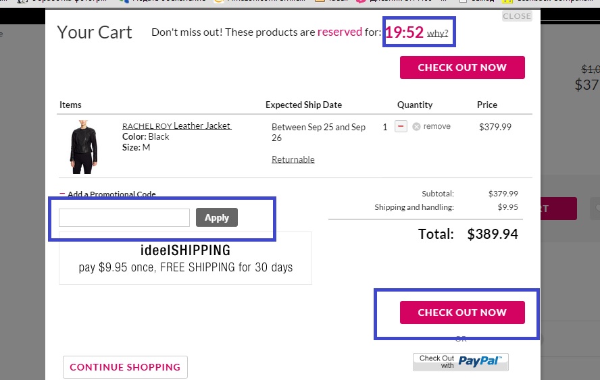
Task: Click the ideelSHIPPING free shipping offer
Action: (186, 259)
